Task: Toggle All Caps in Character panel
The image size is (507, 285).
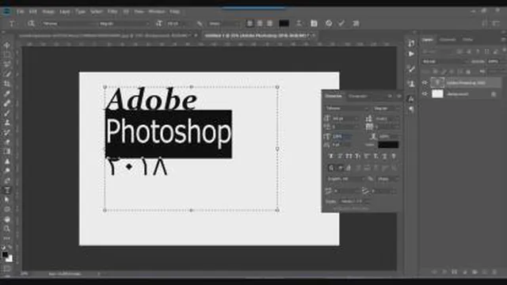Action: click(x=349, y=156)
